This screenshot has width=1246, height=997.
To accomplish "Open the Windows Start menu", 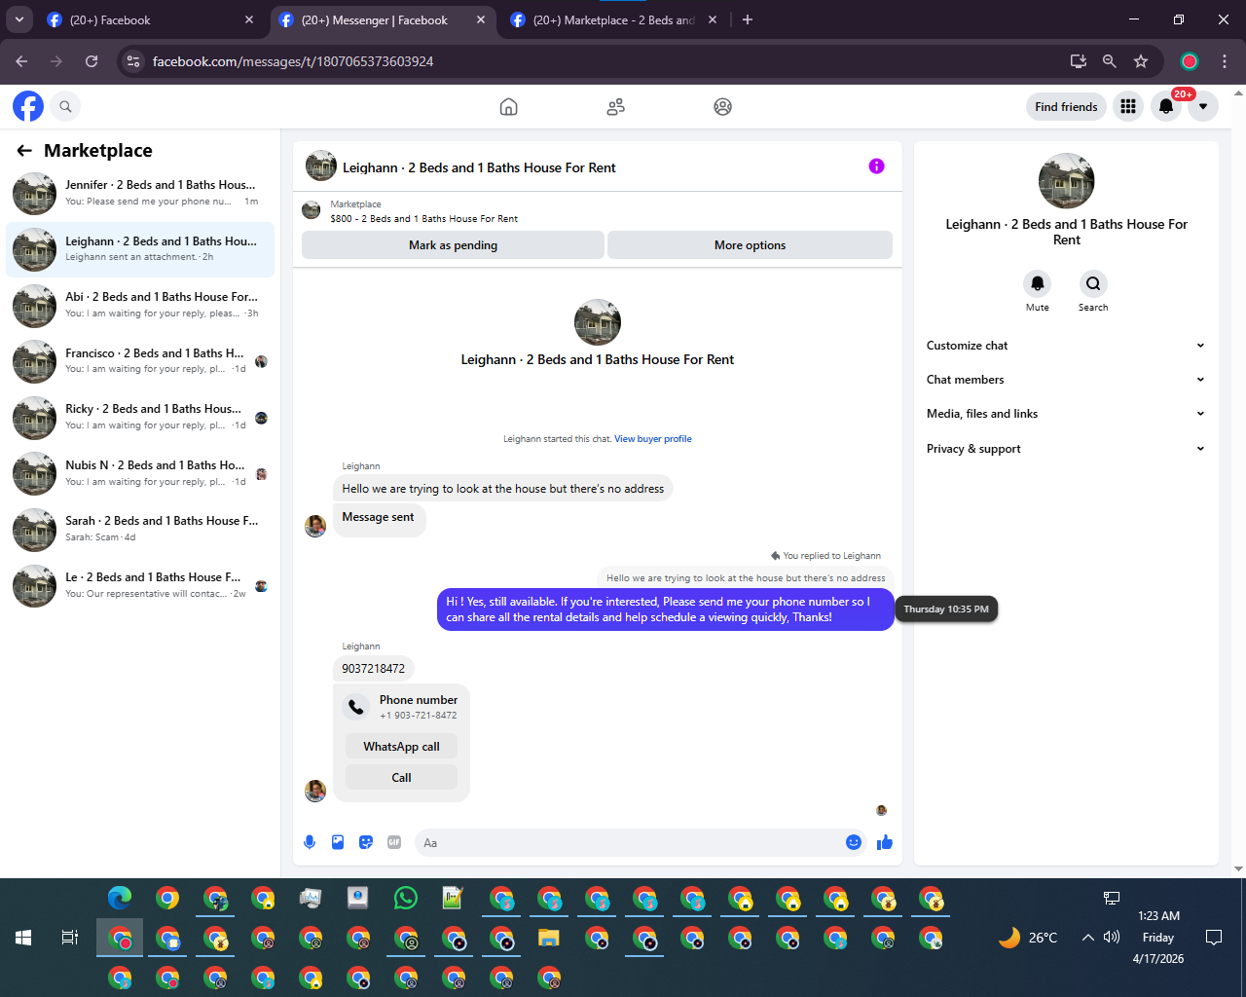I will pos(23,938).
